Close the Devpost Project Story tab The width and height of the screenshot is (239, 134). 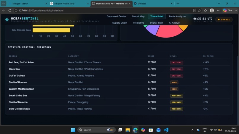88,4
